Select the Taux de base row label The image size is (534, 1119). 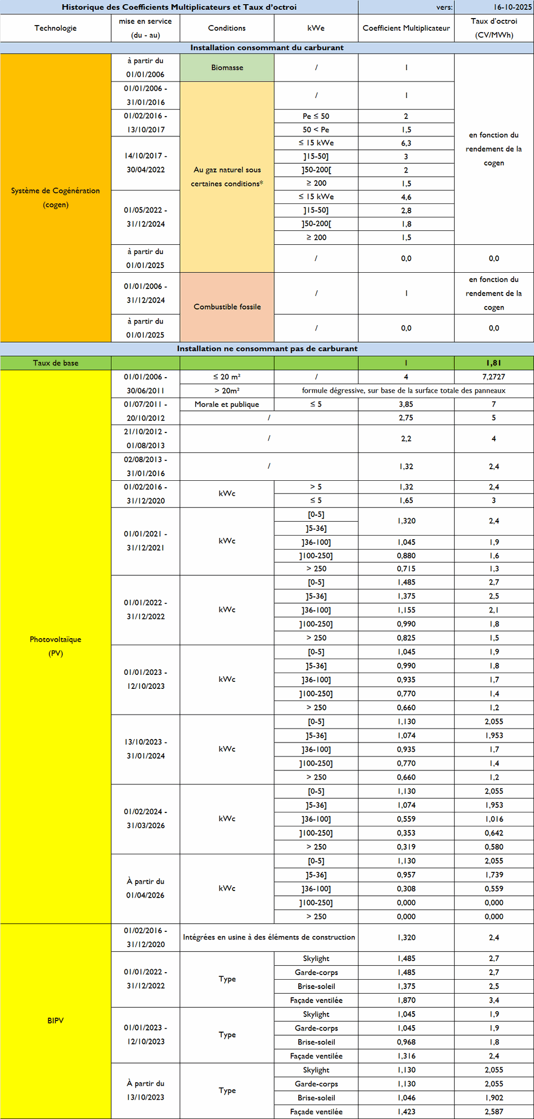pos(55,363)
